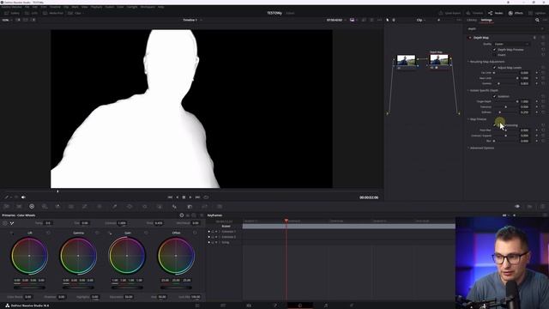This screenshot has height=309, width=549.
Task: Open the Playback menu
Action: tap(96, 7)
